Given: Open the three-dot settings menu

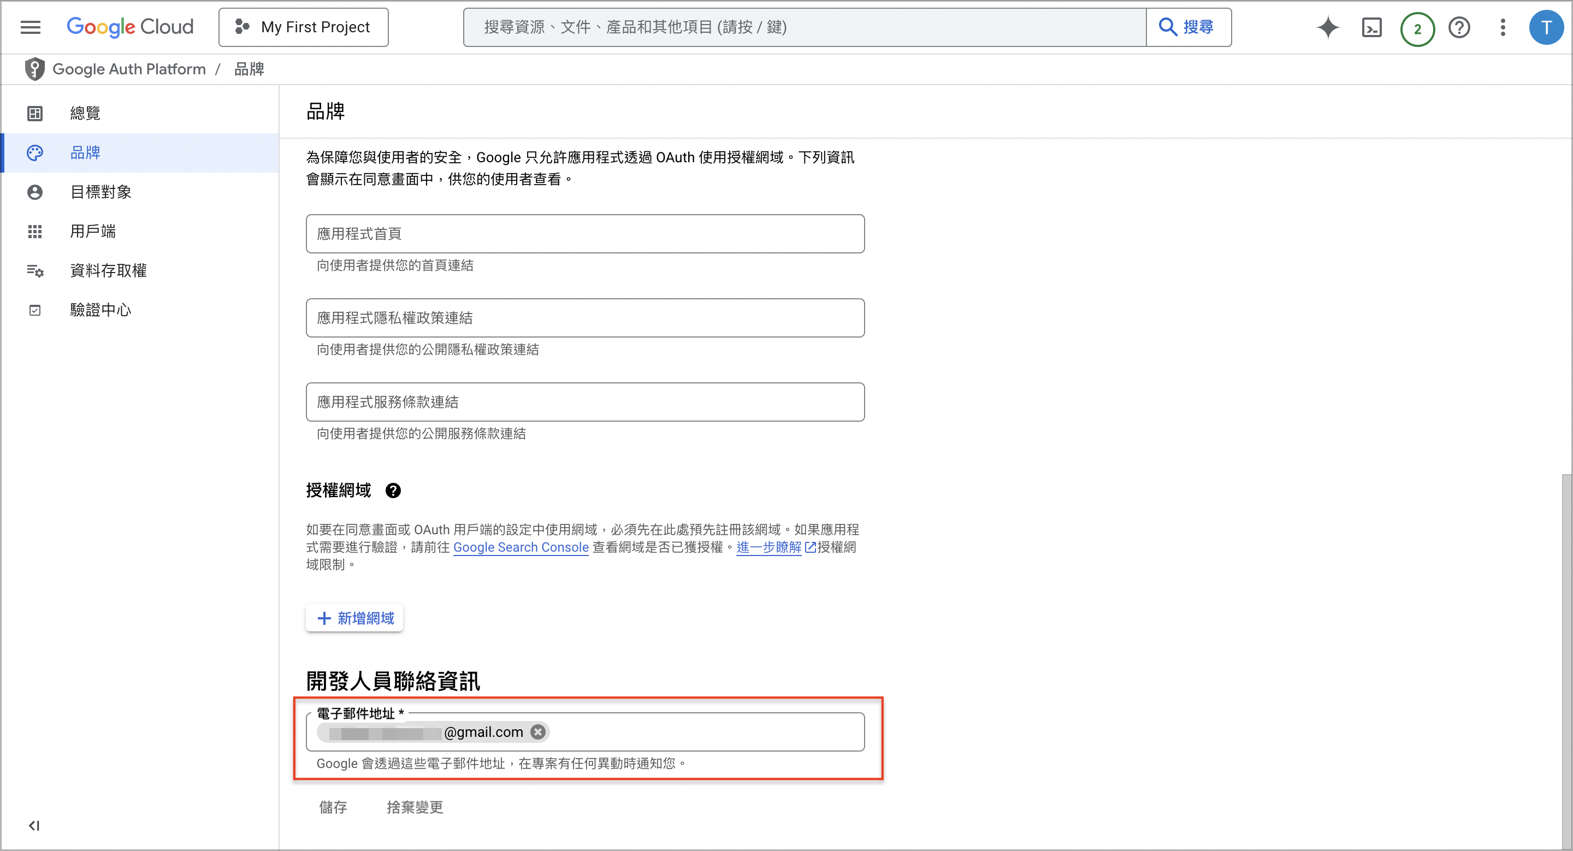Looking at the screenshot, I should pyautogui.click(x=1503, y=27).
